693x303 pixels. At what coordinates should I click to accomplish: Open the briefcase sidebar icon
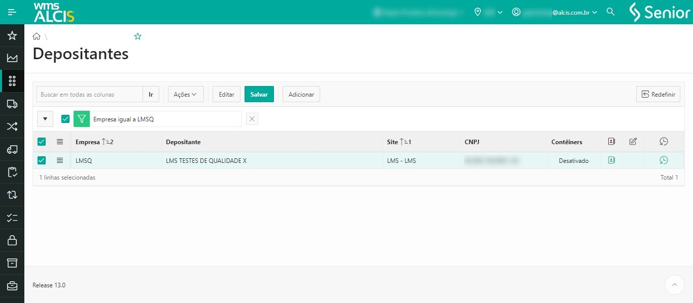pyautogui.click(x=12, y=286)
